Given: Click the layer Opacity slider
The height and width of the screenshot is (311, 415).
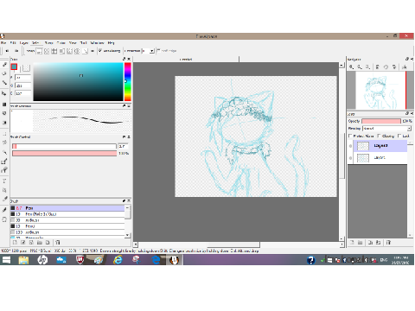Looking at the screenshot, I should (381, 121).
